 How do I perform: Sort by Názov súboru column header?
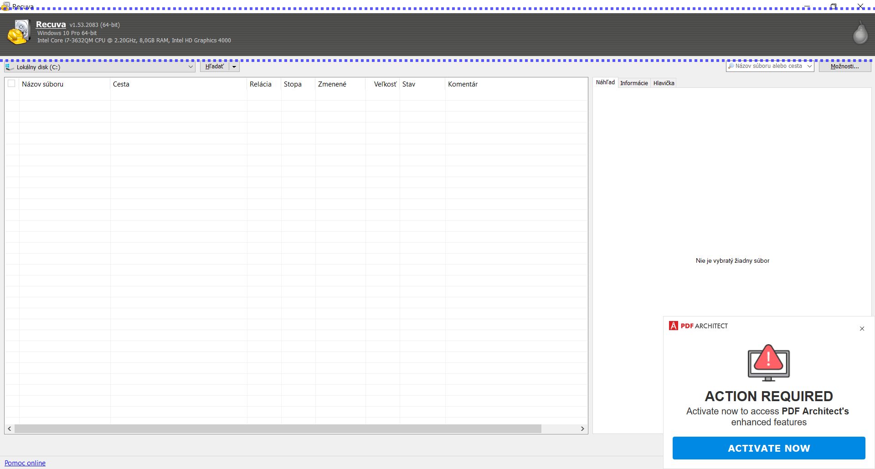64,84
